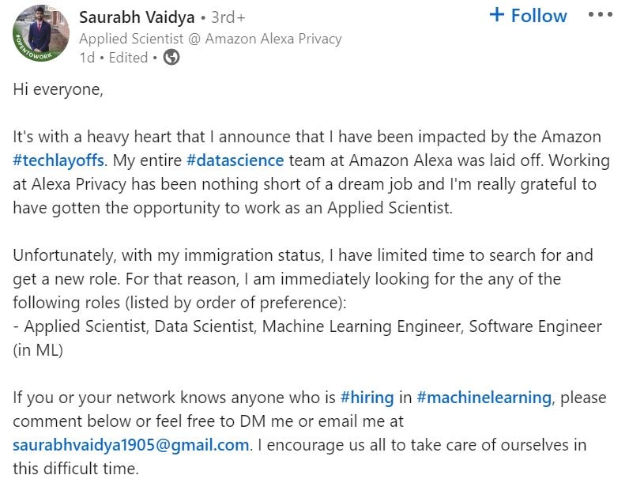This screenshot has width=629, height=494.
Task: Open the #machinelearning hashtag
Action: (484, 398)
